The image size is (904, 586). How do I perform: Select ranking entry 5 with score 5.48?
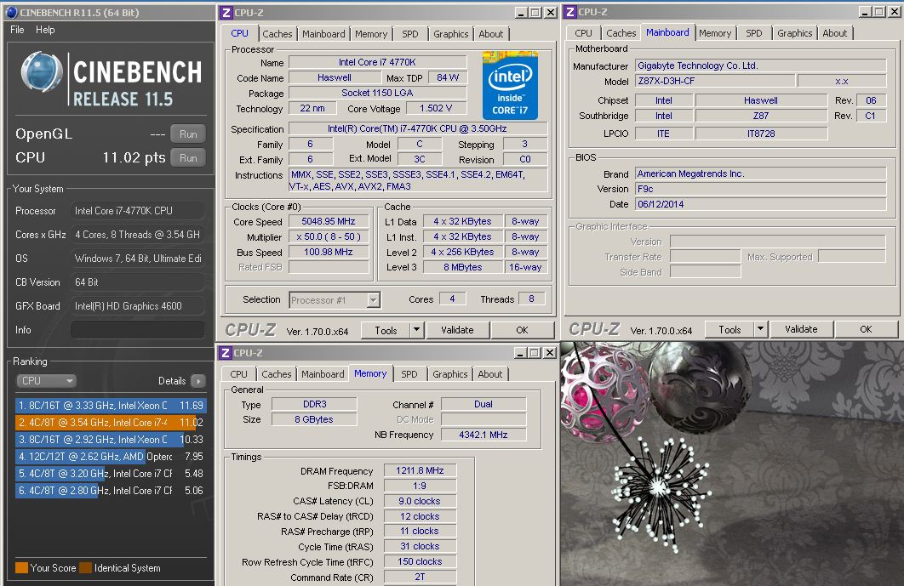pyautogui.click(x=111, y=473)
